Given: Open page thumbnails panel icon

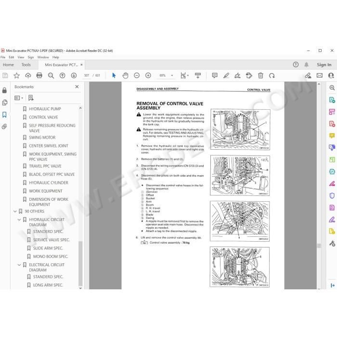Looking at the screenshot, I should [4, 103].
